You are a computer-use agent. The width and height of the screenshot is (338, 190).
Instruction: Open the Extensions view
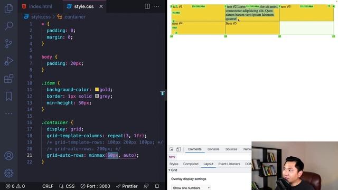[x=8, y=79]
